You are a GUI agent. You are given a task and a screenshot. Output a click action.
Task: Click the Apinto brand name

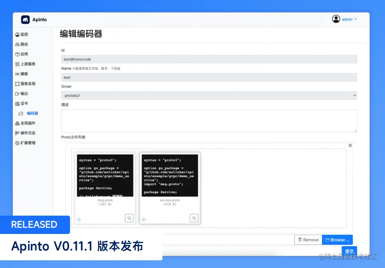(x=40, y=20)
